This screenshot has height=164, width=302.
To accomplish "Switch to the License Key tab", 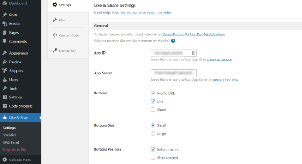I will 68,51.
